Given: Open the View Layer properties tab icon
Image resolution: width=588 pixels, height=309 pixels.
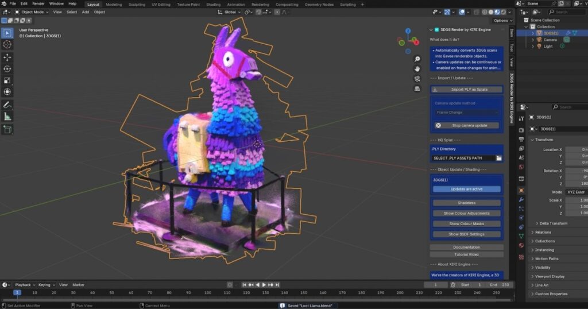Looking at the screenshot, I should [521, 149].
